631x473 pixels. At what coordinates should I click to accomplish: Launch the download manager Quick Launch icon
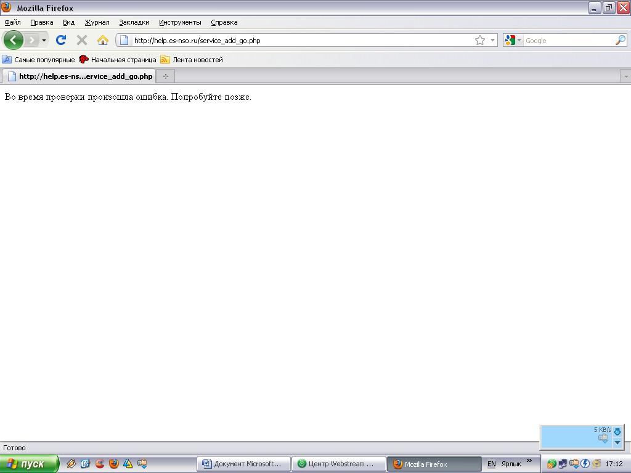(x=142, y=464)
